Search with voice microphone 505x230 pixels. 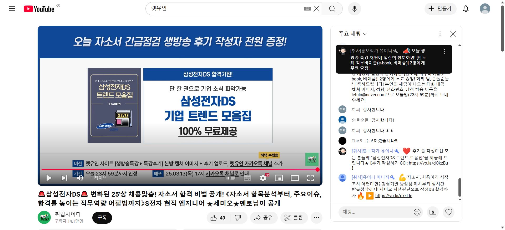pos(354,9)
